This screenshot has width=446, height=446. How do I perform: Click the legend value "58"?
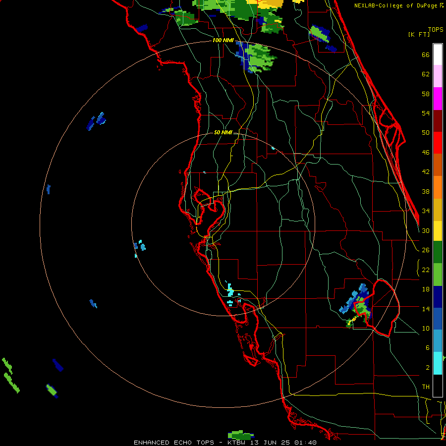coord(426,94)
